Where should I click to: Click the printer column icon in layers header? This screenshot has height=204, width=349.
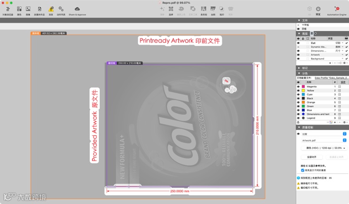tap(346, 38)
